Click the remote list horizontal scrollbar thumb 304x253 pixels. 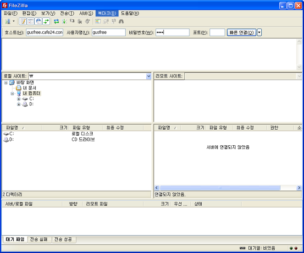click(220, 187)
